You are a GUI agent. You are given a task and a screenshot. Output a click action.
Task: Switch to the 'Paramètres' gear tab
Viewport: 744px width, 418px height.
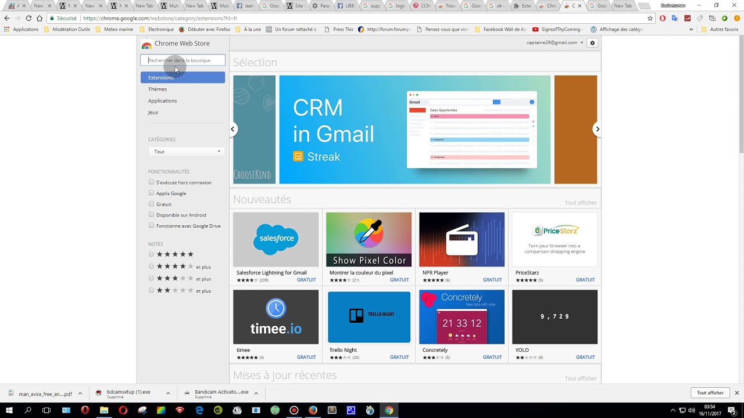point(322,5)
